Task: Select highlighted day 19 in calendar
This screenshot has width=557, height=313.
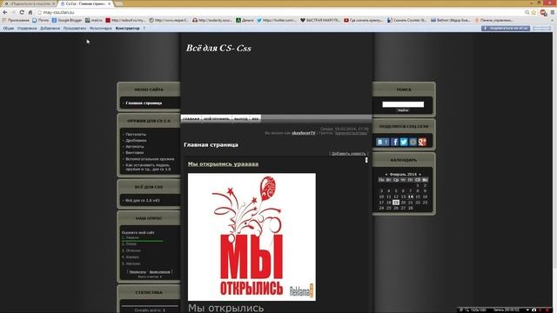Action: (x=396, y=203)
